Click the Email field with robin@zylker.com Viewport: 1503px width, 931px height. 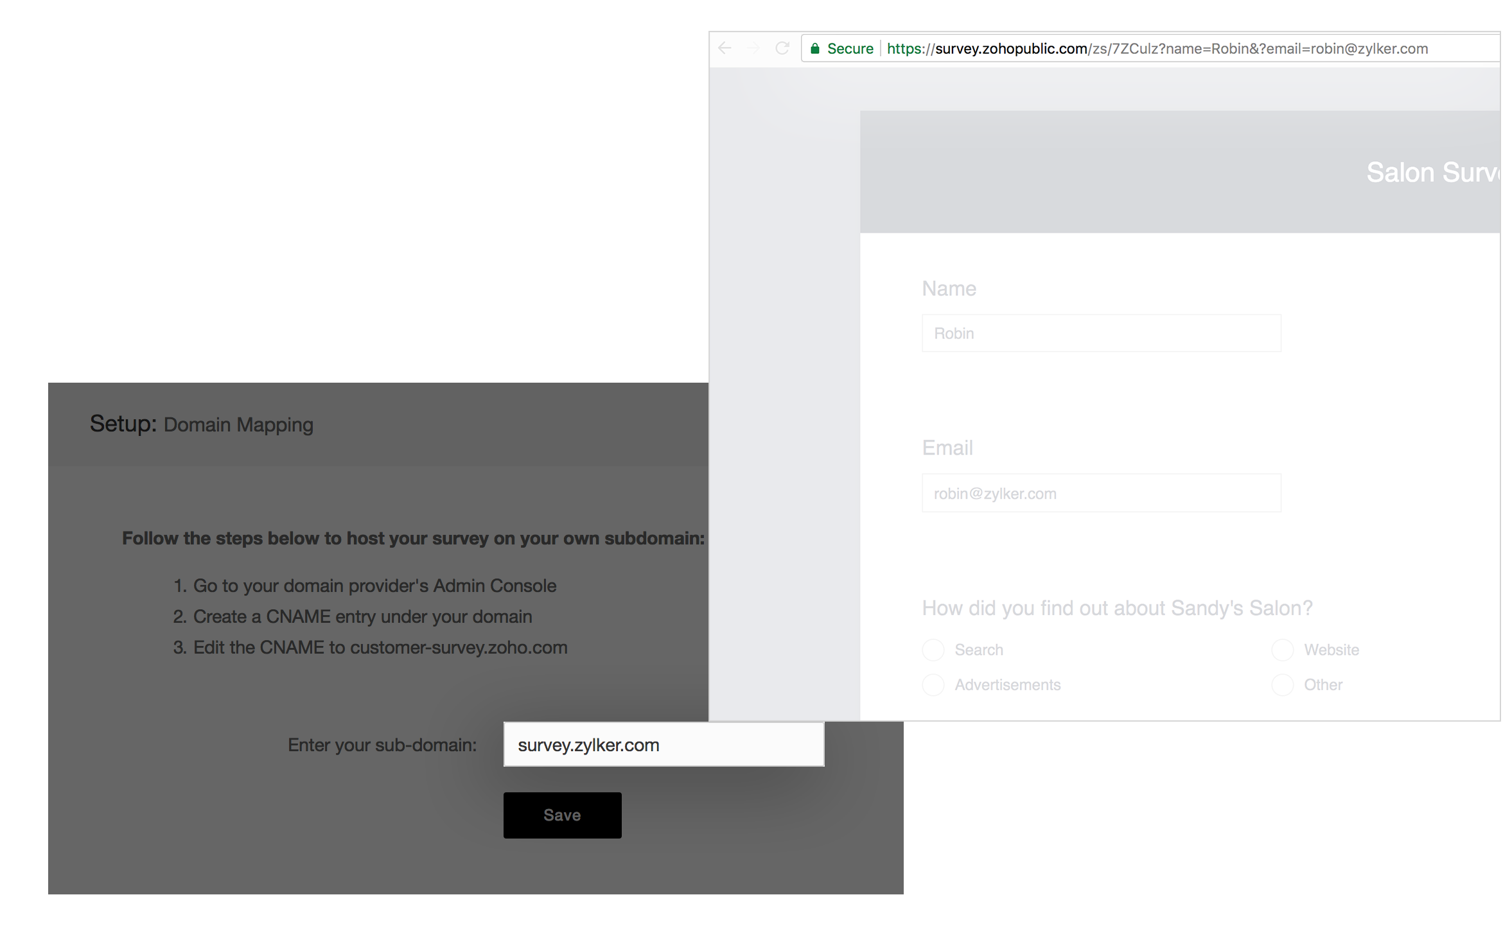click(x=1101, y=493)
